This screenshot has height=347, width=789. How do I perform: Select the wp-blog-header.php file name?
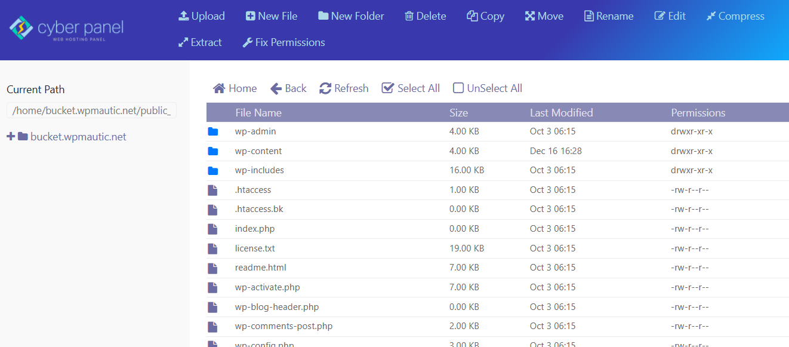[x=277, y=307]
